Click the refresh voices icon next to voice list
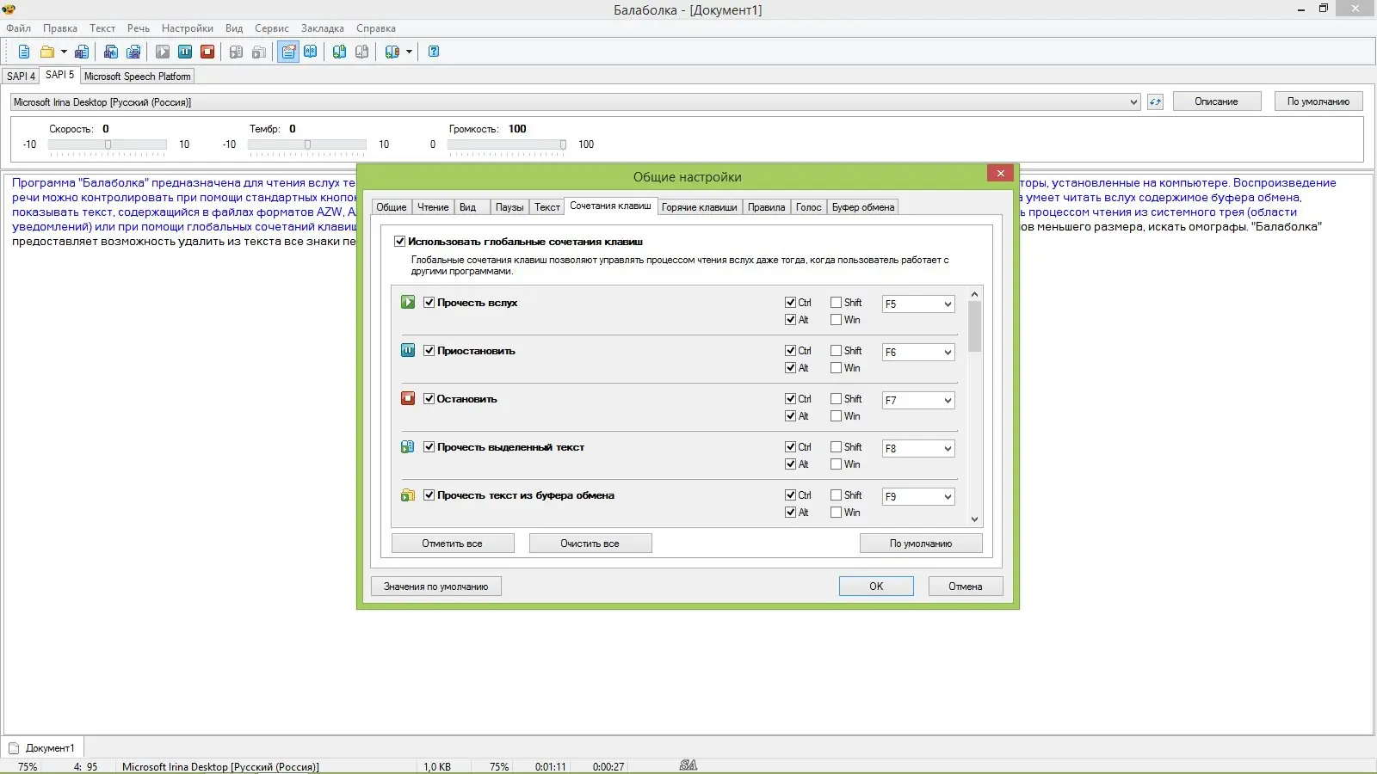 click(1155, 101)
